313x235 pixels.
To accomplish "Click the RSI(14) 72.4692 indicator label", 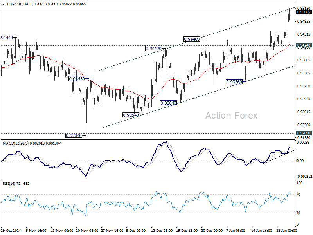I will click(x=16, y=183).
